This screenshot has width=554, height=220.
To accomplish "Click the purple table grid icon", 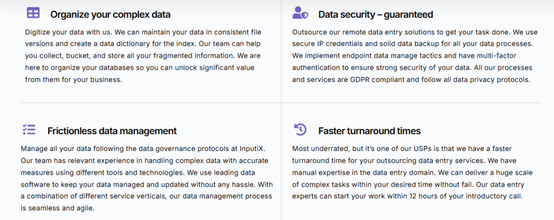I will pyautogui.click(x=32, y=13).
